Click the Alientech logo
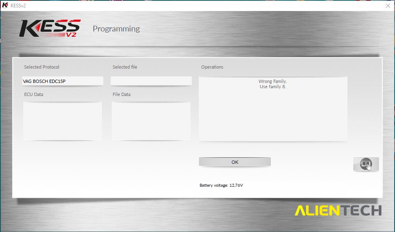 coord(338,210)
